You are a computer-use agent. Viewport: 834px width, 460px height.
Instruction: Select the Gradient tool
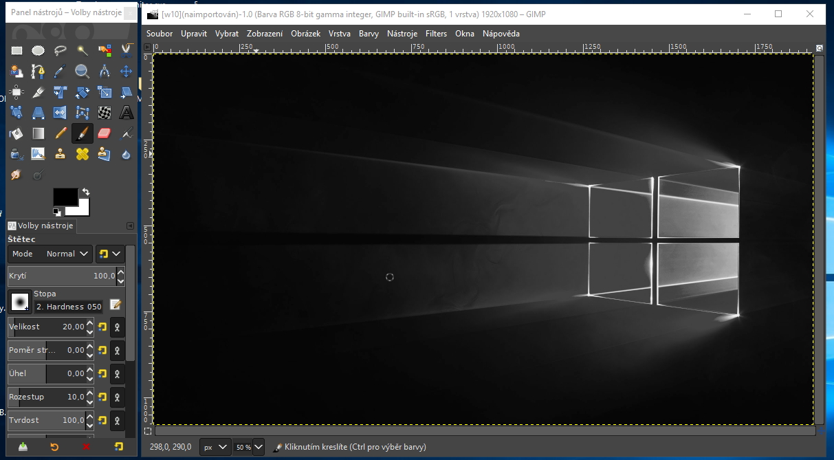[x=39, y=133]
